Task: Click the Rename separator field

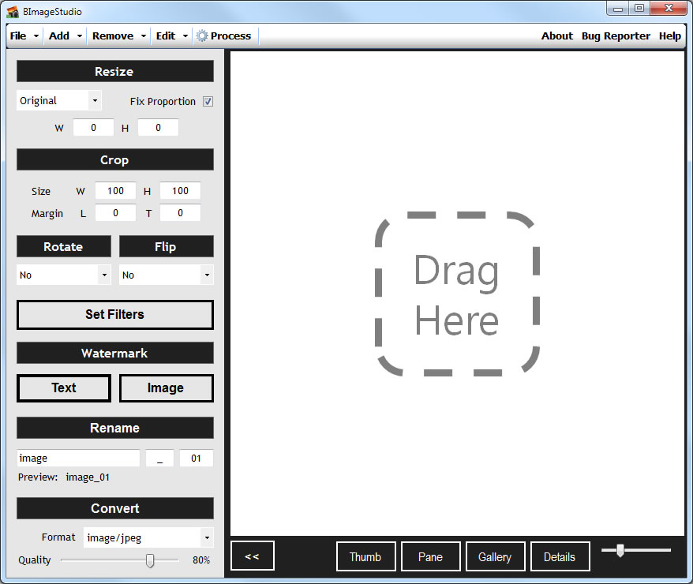Action: coord(159,458)
